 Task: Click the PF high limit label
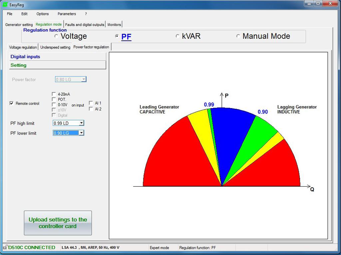pos(22,123)
